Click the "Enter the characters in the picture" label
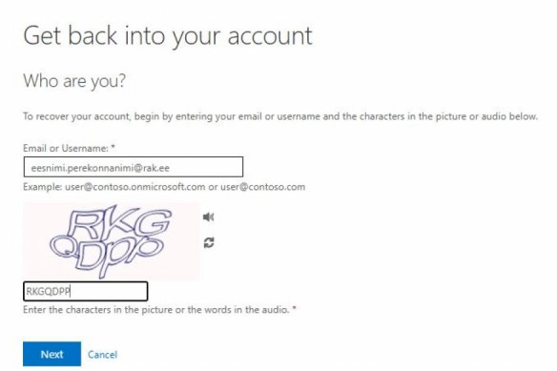Viewport: 557px width, 371px height. [x=156, y=310]
